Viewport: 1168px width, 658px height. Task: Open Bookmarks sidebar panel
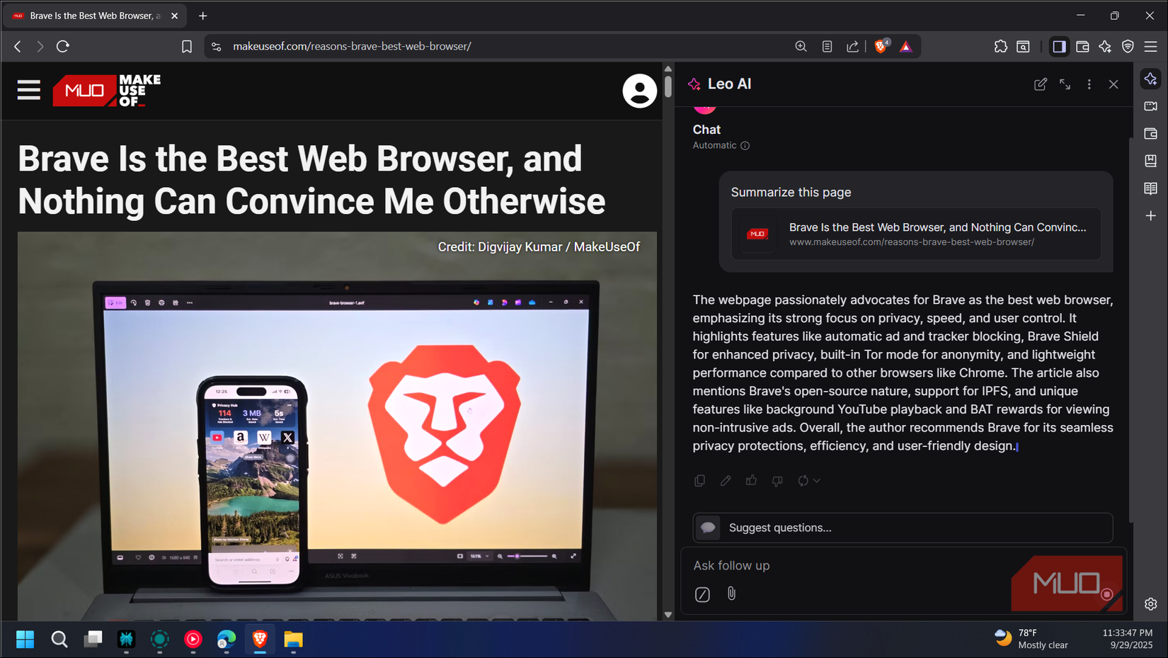click(1151, 161)
